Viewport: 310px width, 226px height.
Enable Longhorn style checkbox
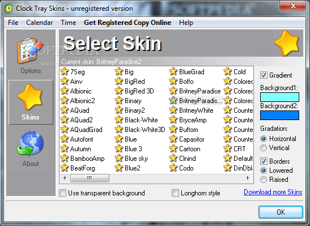pos(175,193)
